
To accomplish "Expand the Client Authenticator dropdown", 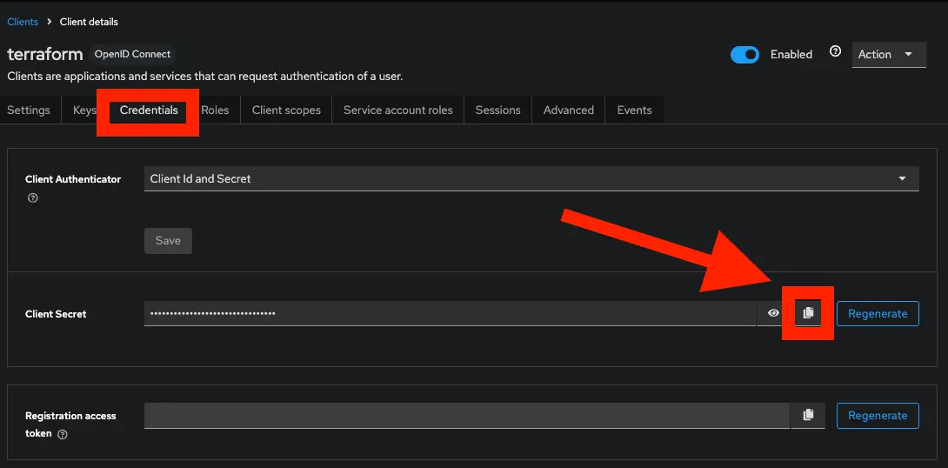I will pyautogui.click(x=531, y=179).
